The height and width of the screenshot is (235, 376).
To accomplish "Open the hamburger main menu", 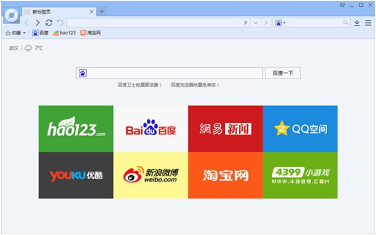I will [x=368, y=23].
